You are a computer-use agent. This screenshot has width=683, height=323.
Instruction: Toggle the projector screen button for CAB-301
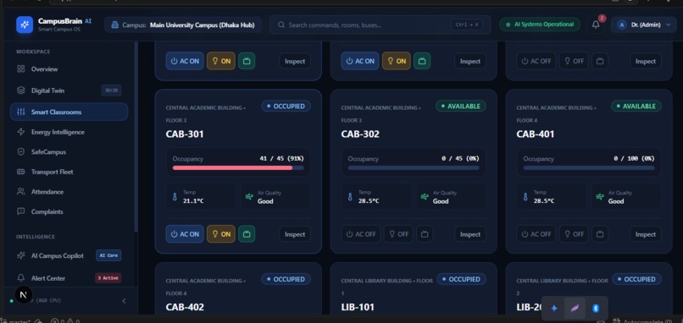click(x=247, y=234)
